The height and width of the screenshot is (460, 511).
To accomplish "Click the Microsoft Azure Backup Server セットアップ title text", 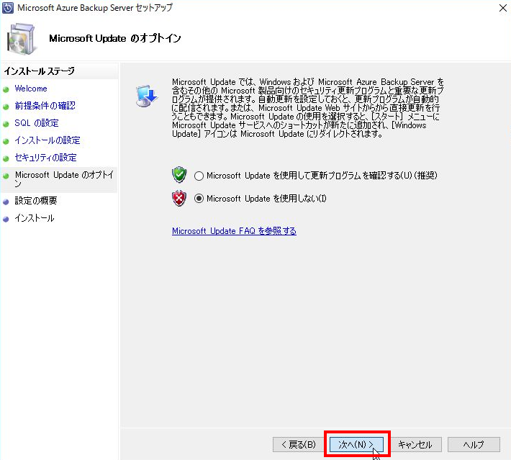I will coord(95,8).
